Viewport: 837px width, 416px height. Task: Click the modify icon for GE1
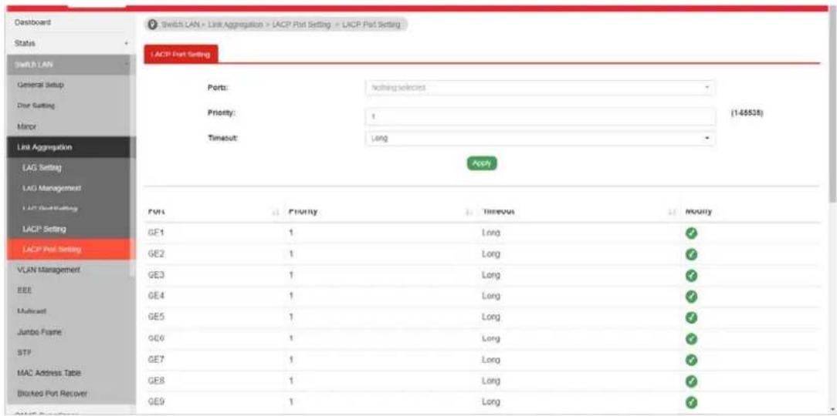click(x=692, y=233)
